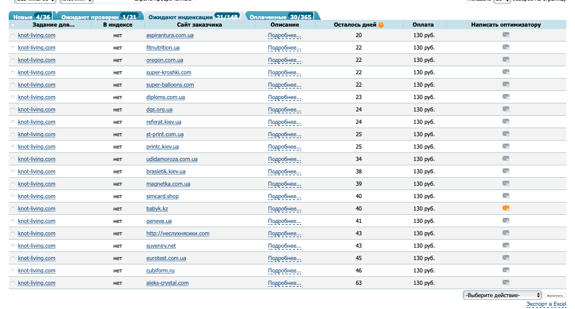The height and width of the screenshot is (309, 575).
Task: Open the Выберите действие dropdown
Action: point(503,295)
